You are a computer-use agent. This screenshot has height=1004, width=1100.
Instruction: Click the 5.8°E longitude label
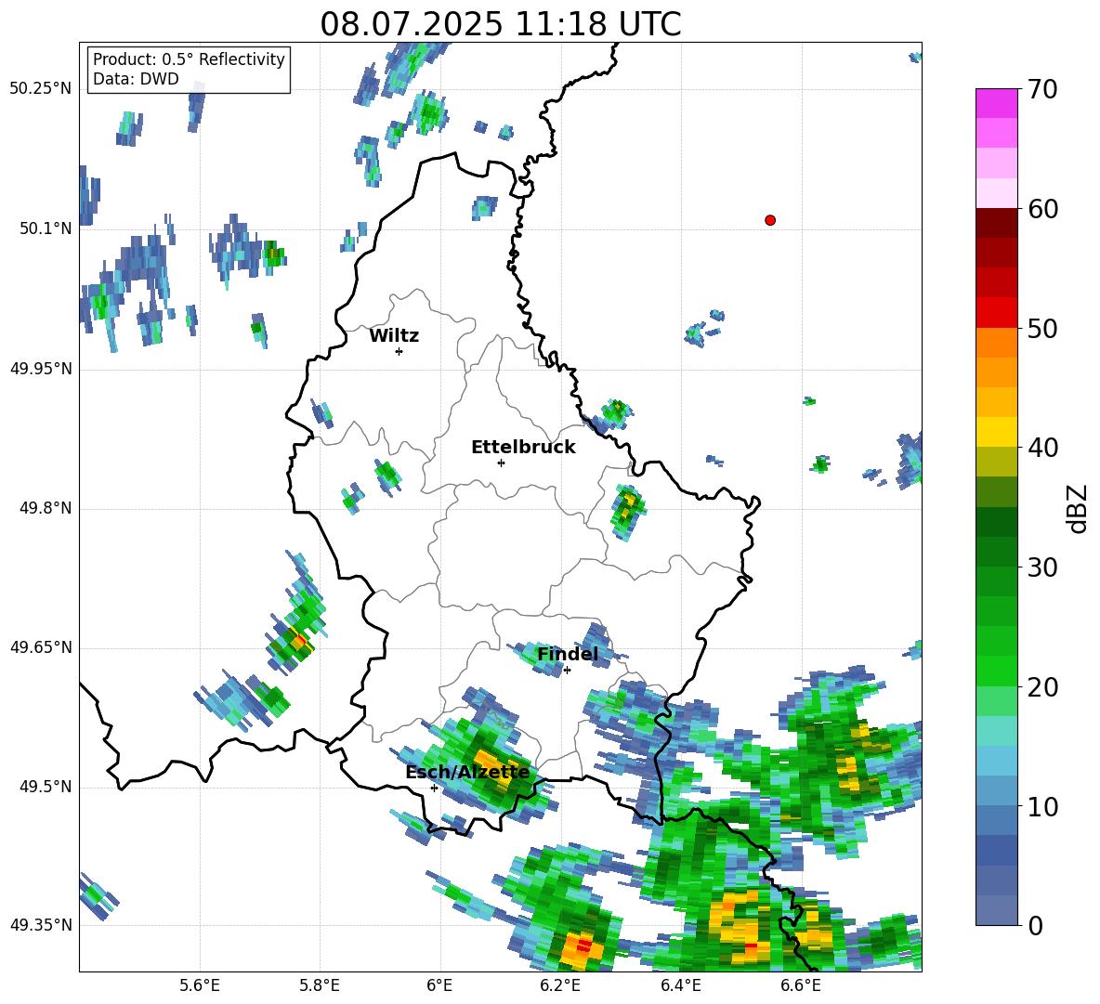coord(320,985)
